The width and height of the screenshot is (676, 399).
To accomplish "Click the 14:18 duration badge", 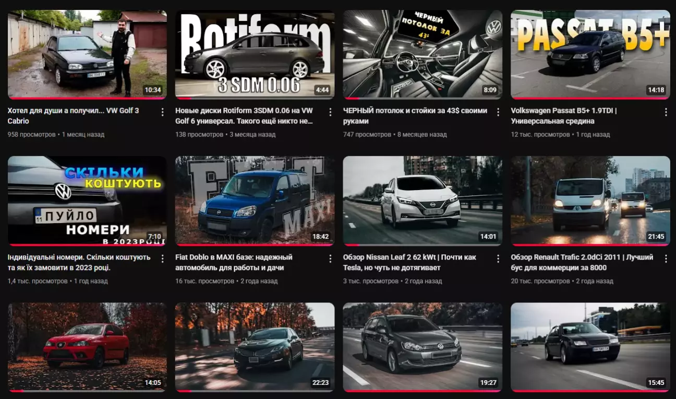I will [656, 90].
